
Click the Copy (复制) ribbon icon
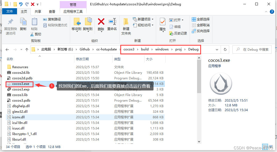(x=23, y=22)
